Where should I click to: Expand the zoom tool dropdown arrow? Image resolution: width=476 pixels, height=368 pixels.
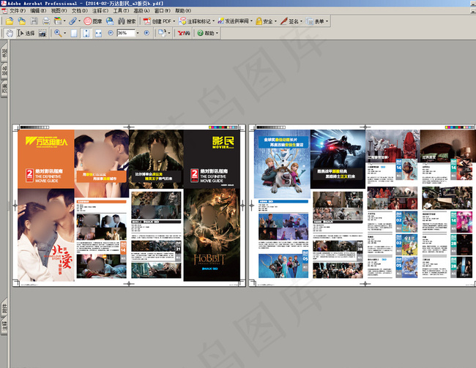pyautogui.click(x=64, y=33)
